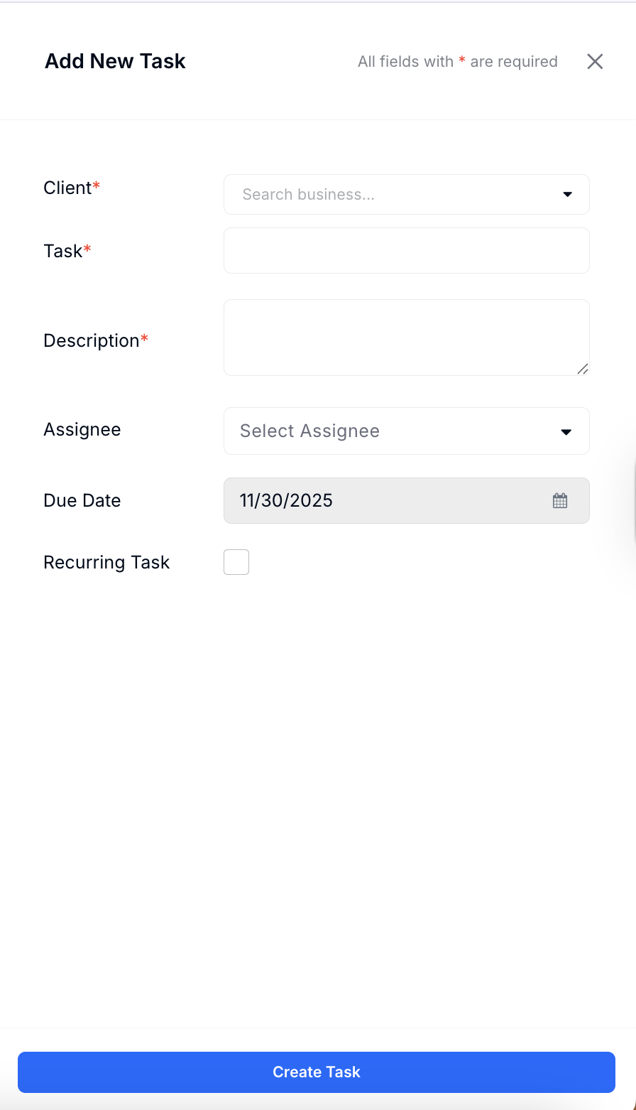Image resolution: width=636 pixels, height=1110 pixels.
Task: Click into the Task name input
Action: 406,251
